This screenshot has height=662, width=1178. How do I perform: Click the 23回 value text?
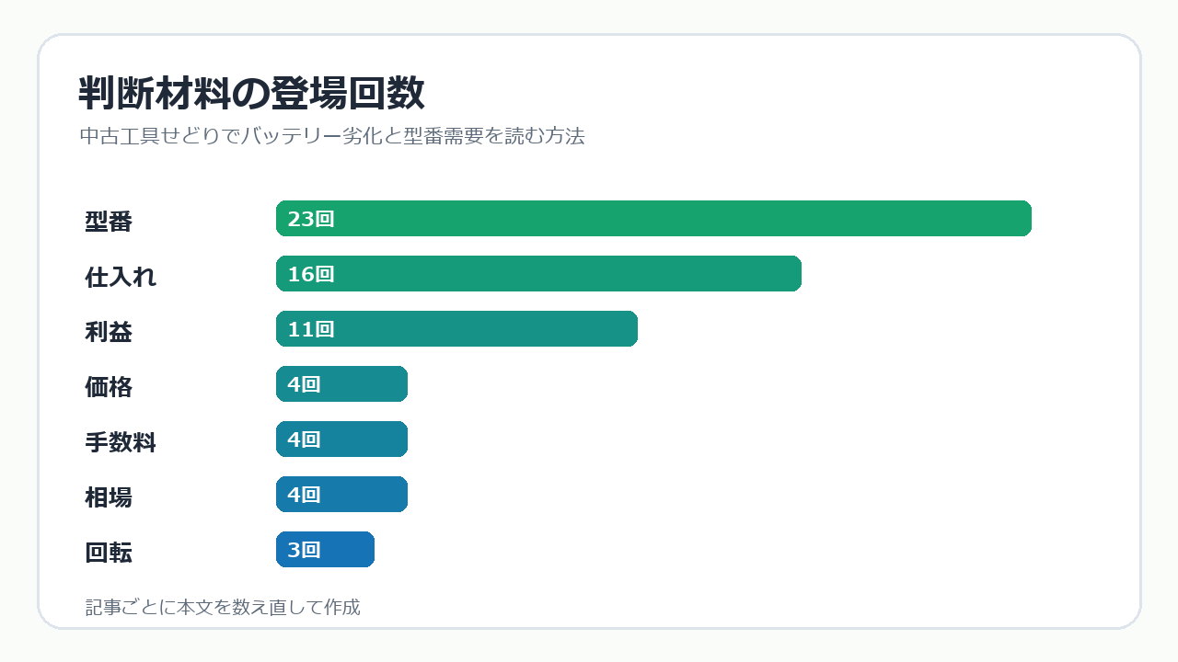311,219
